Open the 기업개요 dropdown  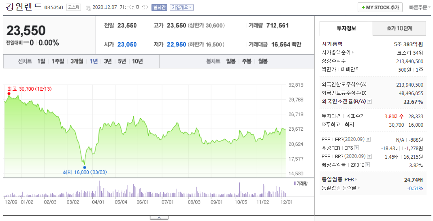click(181, 7)
